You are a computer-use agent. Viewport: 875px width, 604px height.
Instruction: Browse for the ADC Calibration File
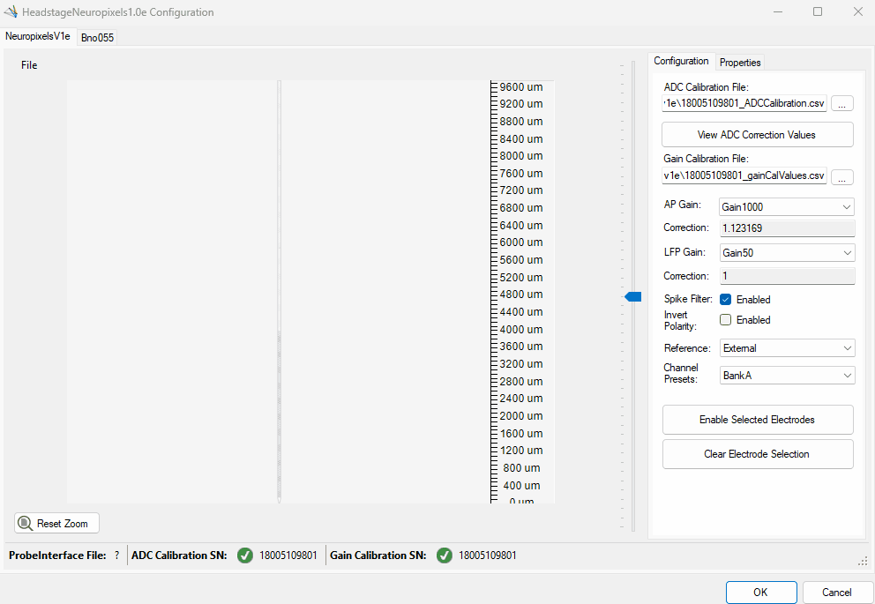point(841,104)
